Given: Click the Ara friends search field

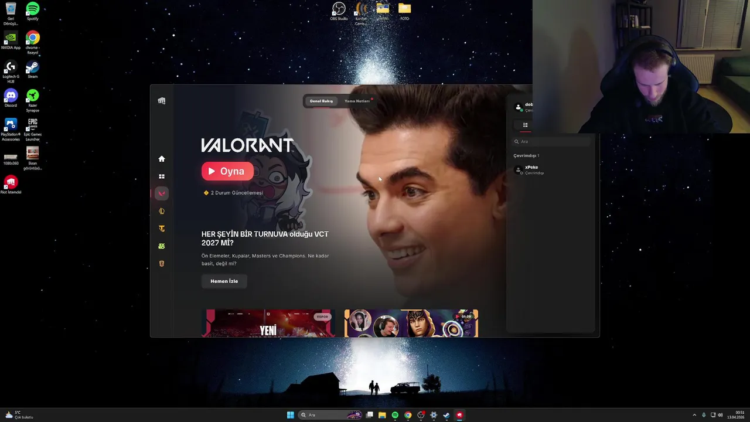Looking at the screenshot, I should pyautogui.click(x=551, y=141).
